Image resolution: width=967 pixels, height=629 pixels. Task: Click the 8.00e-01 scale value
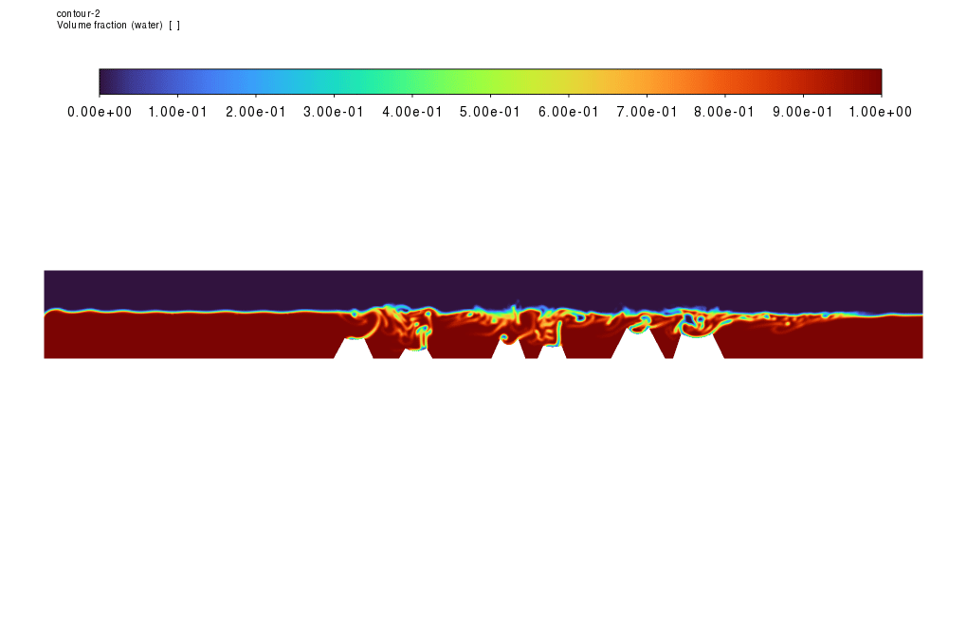[724, 112]
